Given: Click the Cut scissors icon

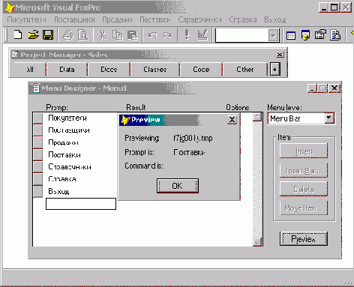Looking at the screenshot, I should coord(103,34).
